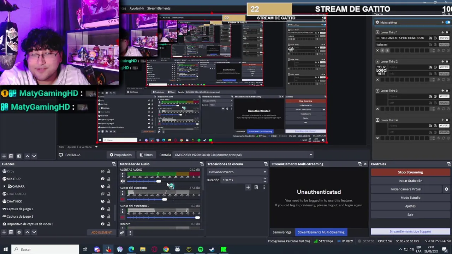Click Salir to exit OBS
Viewport: 452px width, 254px height.
tap(410, 214)
